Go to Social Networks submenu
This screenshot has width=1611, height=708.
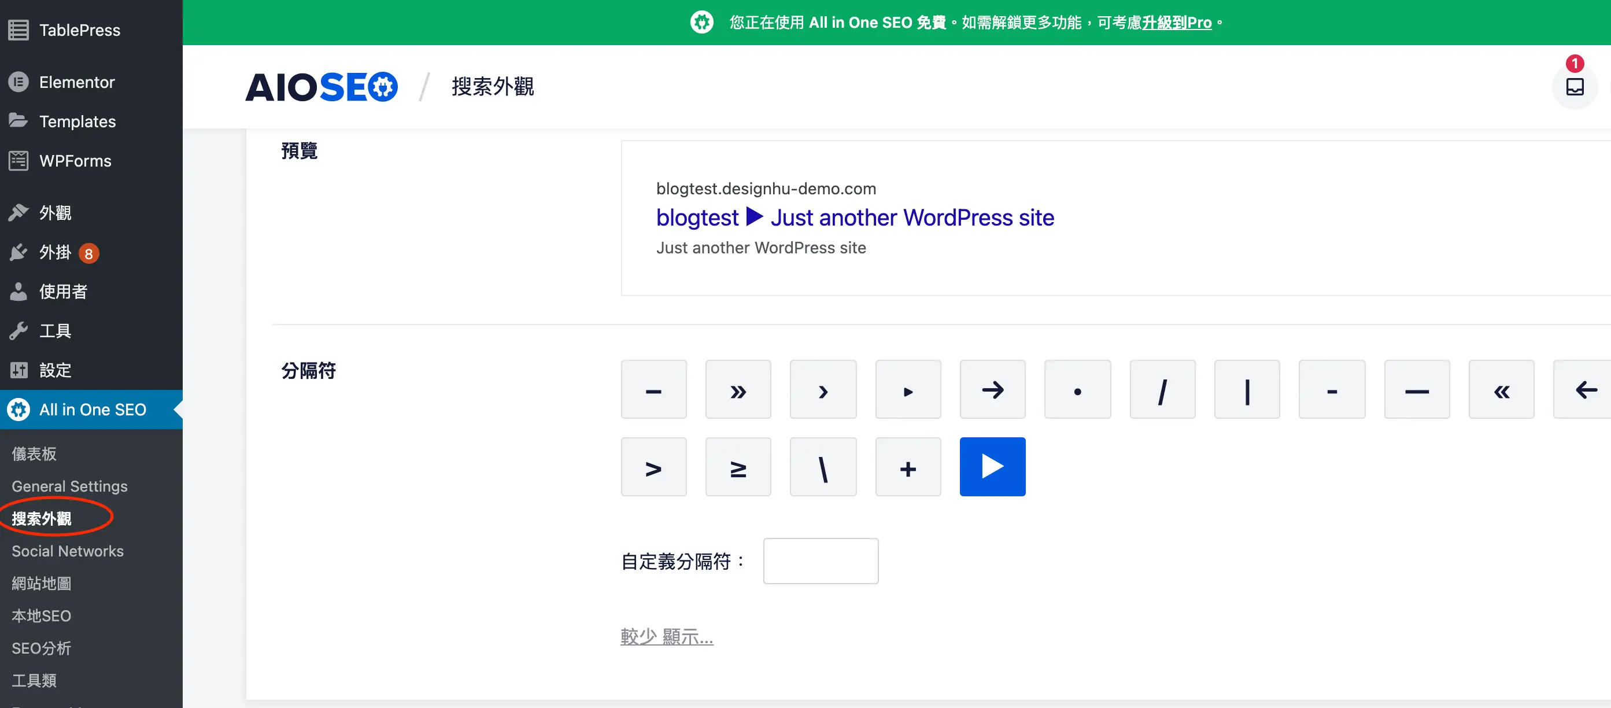[68, 551]
